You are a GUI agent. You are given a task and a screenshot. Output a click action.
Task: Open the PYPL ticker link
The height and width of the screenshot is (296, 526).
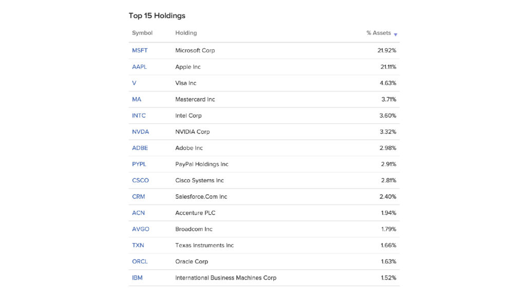139,164
